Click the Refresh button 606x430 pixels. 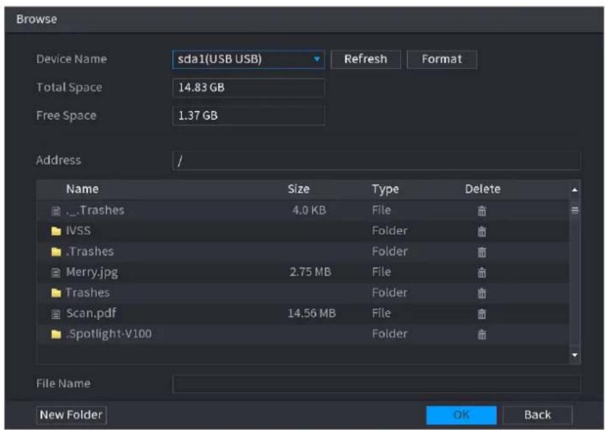(x=365, y=59)
